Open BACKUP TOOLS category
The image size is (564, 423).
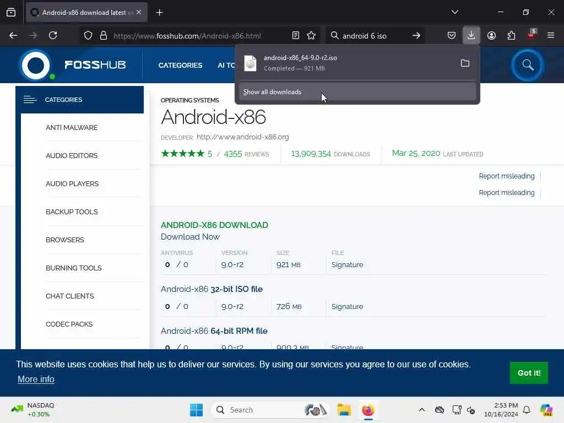pyautogui.click(x=72, y=211)
